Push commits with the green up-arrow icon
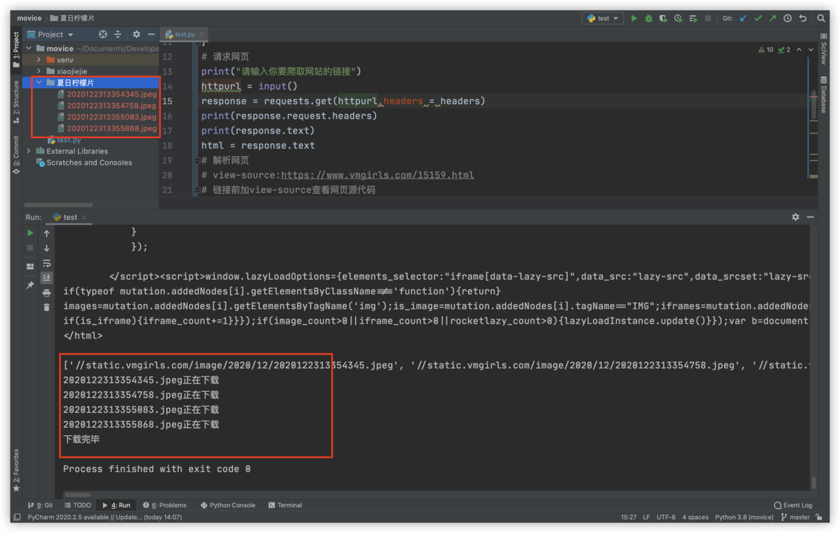The image size is (840, 533). coord(773,18)
